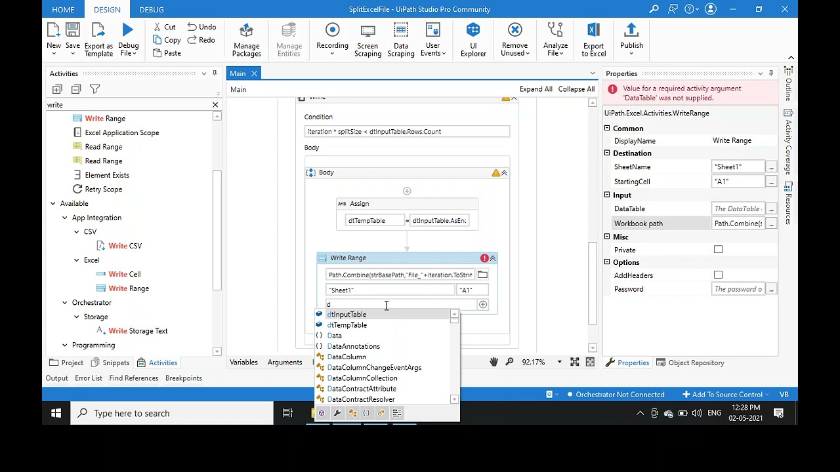Launch Screen Scraping wizard
The height and width of the screenshot is (472, 840).
coord(367,39)
